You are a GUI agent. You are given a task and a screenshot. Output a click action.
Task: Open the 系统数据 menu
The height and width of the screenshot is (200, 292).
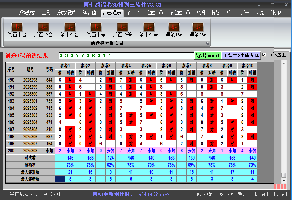coord(27,13)
